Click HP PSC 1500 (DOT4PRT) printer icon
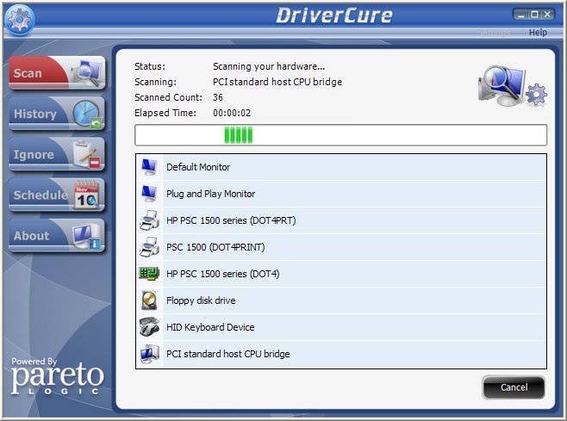This screenshot has width=567, height=421. 149,220
